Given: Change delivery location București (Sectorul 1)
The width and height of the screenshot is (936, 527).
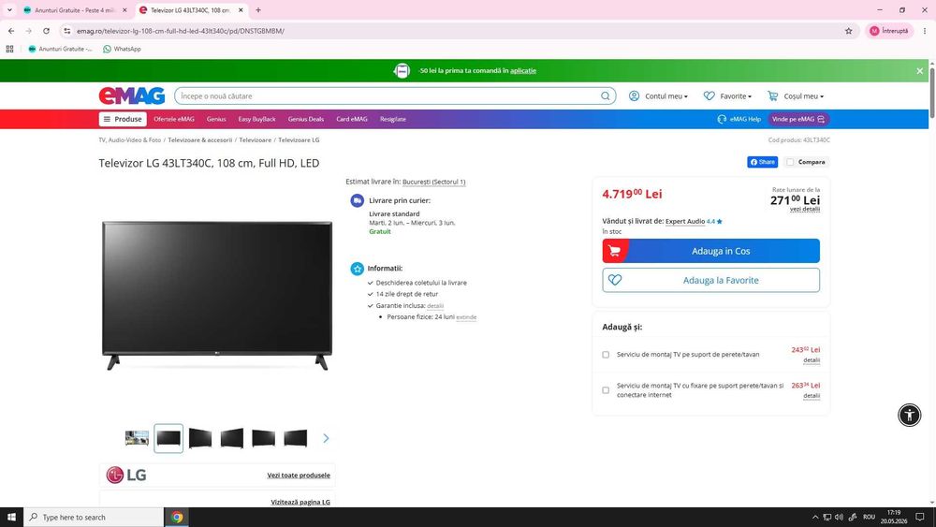Looking at the screenshot, I should tap(434, 182).
